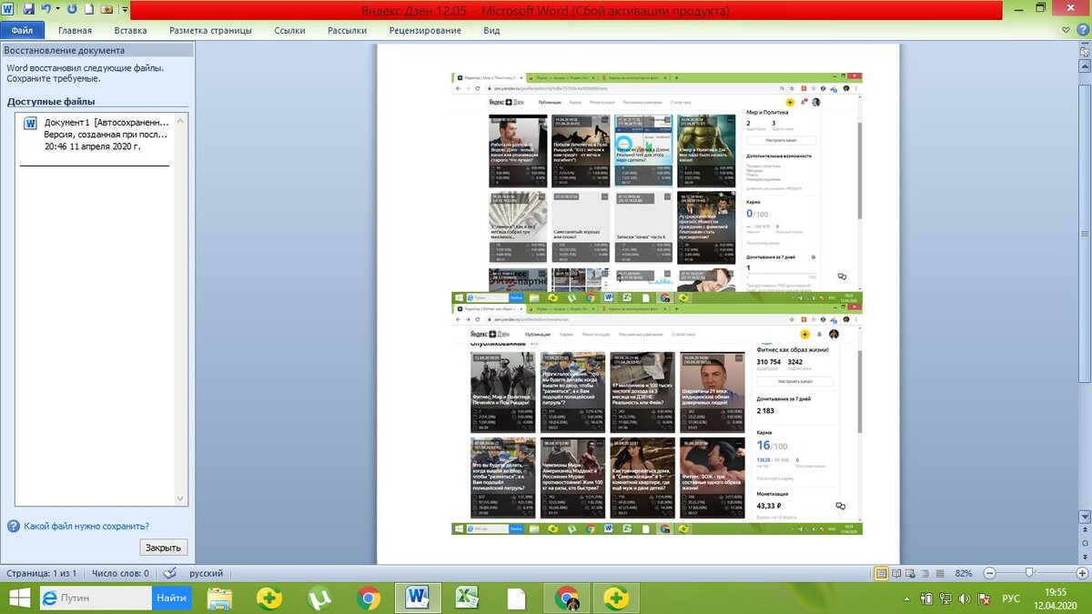Click 'Какой файл нужно сохранить?' help link
The image size is (1092, 614).
coord(86,526)
